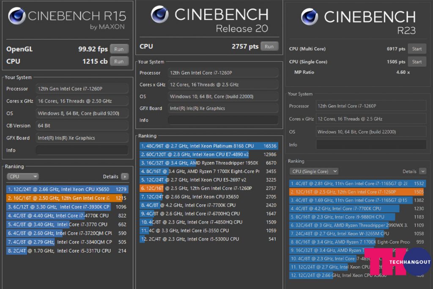The height and width of the screenshot is (289, 433).
Task: Click the MP Ratio '4.60 x' value in R23
Action: click(403, 72)
